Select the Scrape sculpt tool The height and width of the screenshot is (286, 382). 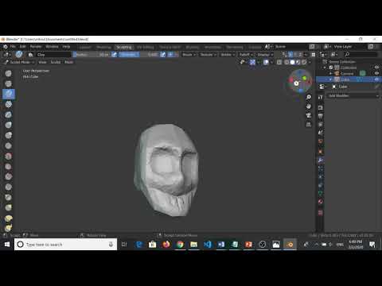(x=9, y=187)
